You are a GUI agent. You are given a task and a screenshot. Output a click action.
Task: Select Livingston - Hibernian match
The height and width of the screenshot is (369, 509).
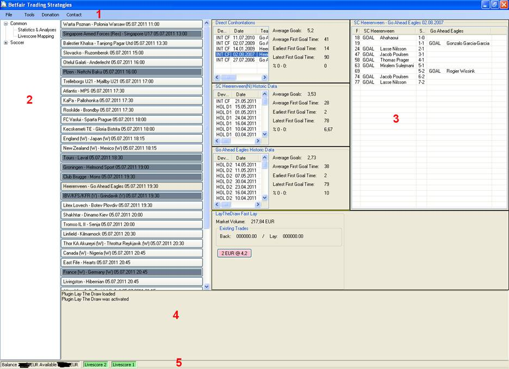click(x=132, y=282)
